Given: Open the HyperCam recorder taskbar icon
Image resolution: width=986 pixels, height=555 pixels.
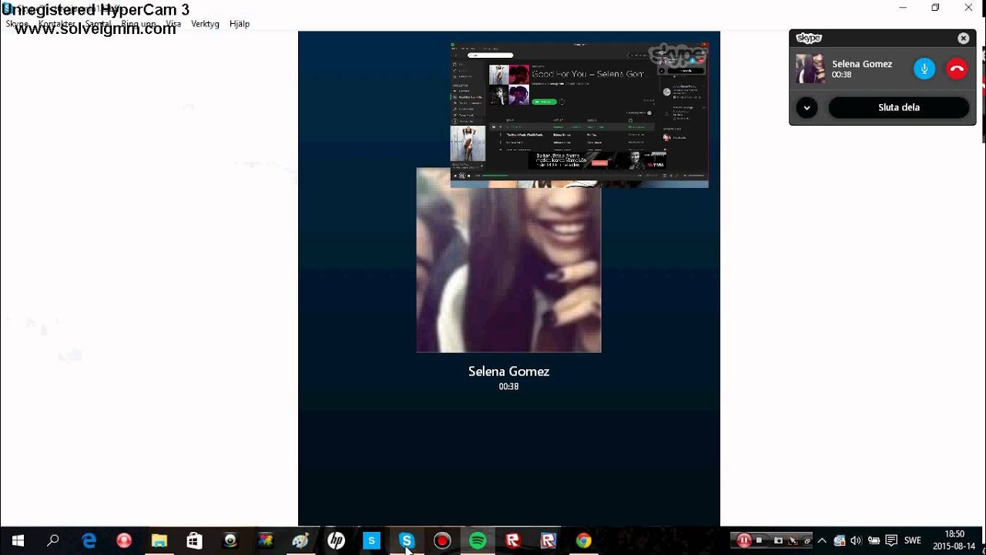Looking at the screenshot, I should (x=442, y=541).
